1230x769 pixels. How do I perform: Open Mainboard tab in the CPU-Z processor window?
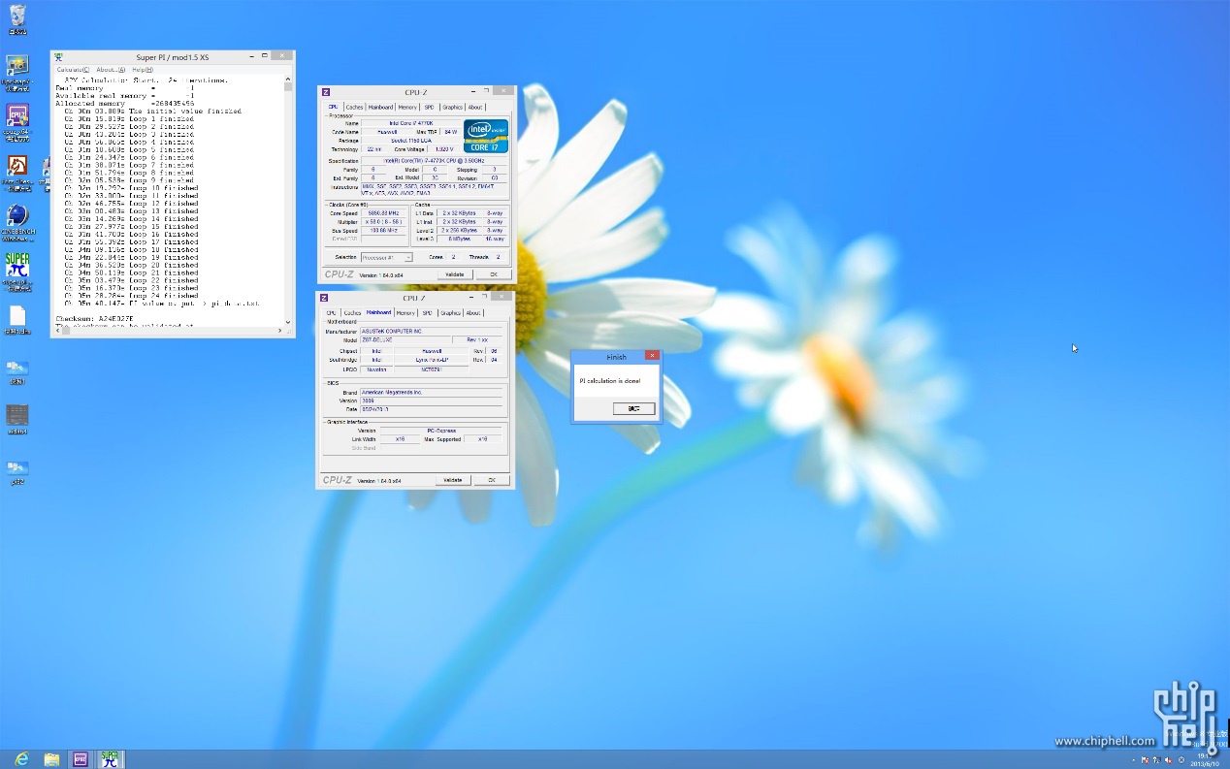(380, 107)
